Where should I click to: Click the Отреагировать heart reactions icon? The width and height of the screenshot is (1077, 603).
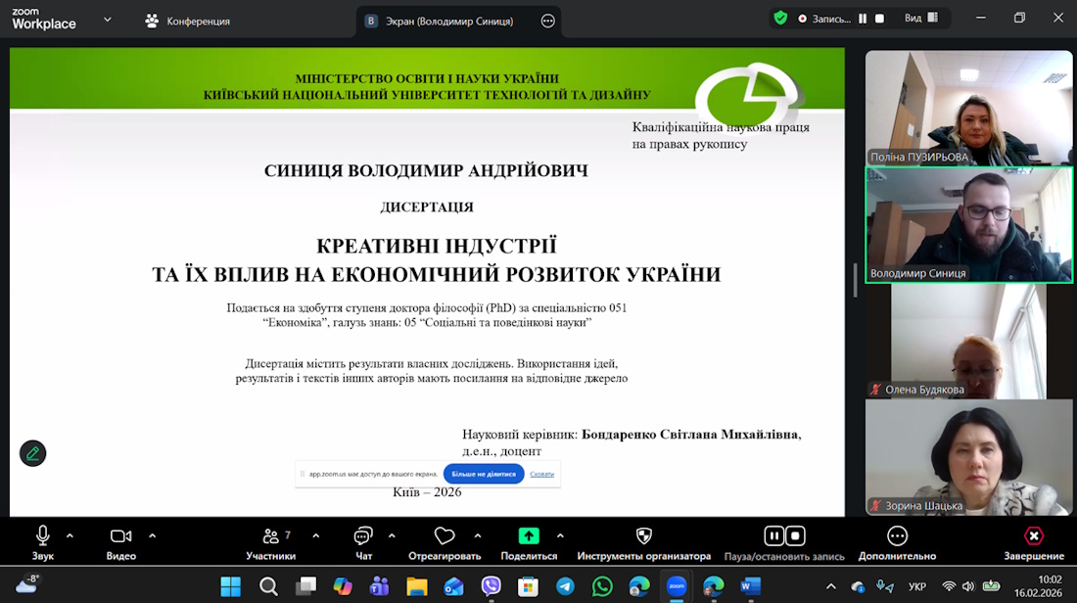point(445,536)
